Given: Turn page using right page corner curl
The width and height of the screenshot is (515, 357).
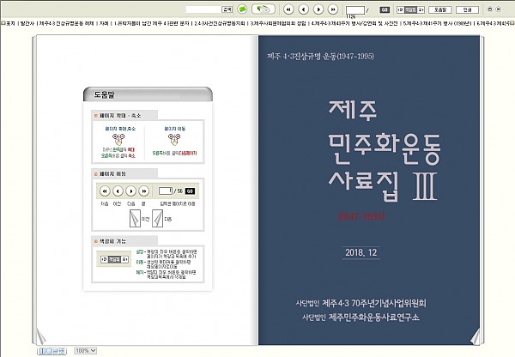Looking at the screenshot, I should [475, 337].
